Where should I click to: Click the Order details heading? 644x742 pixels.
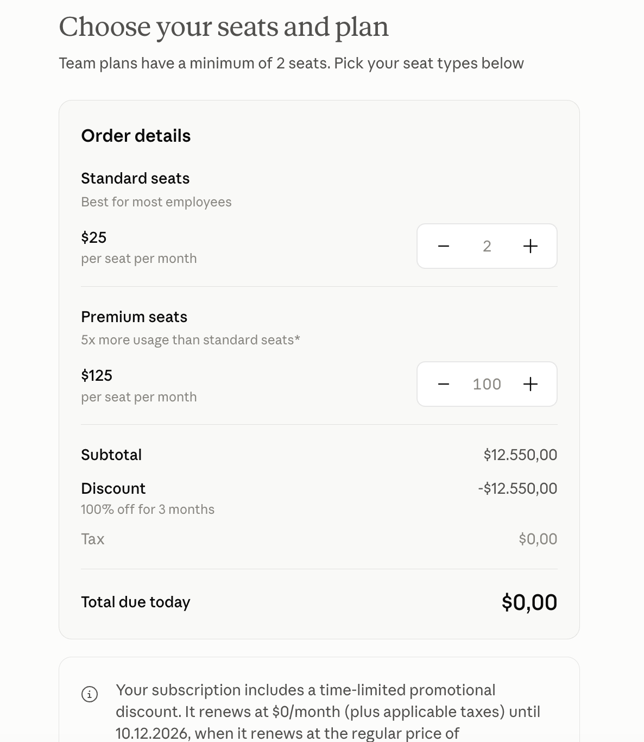(x=136, y=136)
